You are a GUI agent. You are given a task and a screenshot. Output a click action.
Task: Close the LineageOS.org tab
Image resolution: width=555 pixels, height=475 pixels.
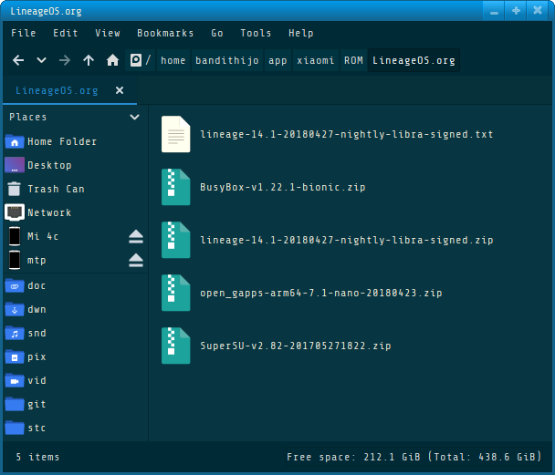coord(120,91)
